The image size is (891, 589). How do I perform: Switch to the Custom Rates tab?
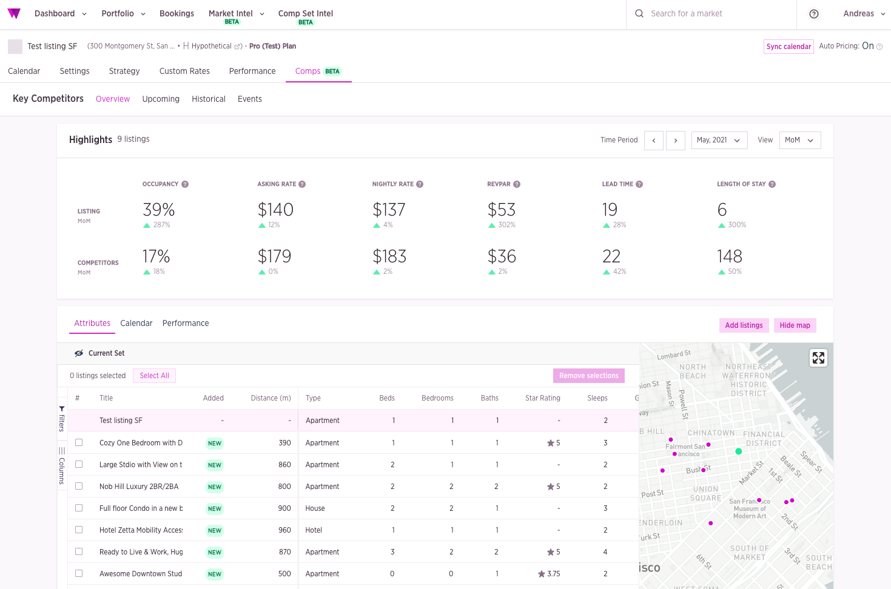point(184,72)
